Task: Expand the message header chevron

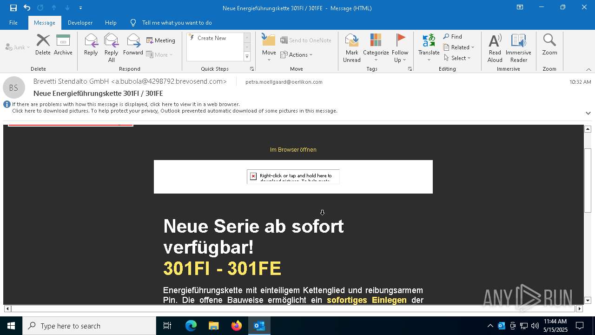Action: tap(588, 113)
